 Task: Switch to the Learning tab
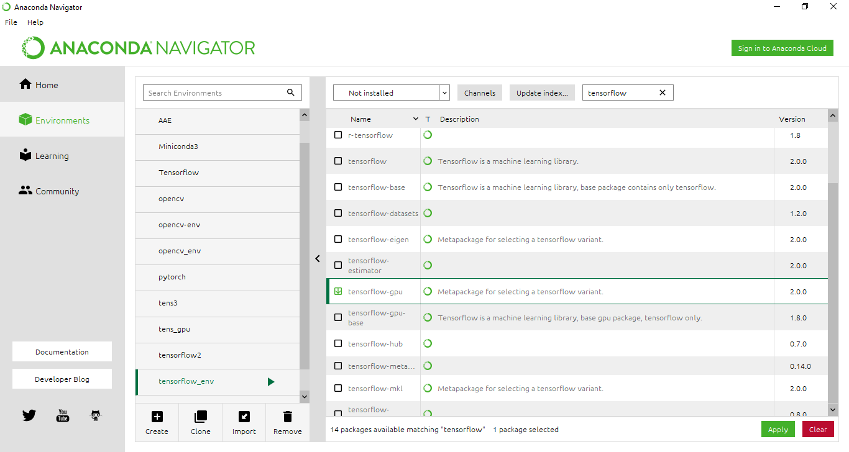click(52, 156)
